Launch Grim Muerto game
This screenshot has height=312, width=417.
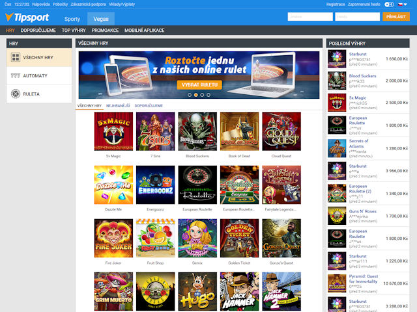tap(113, 292)
